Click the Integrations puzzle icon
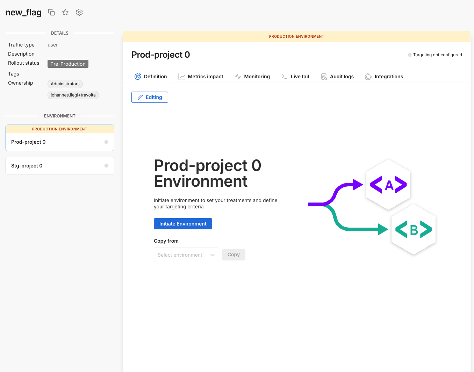The height and width of the screenshot is (372, 474). tap(368, 77)
